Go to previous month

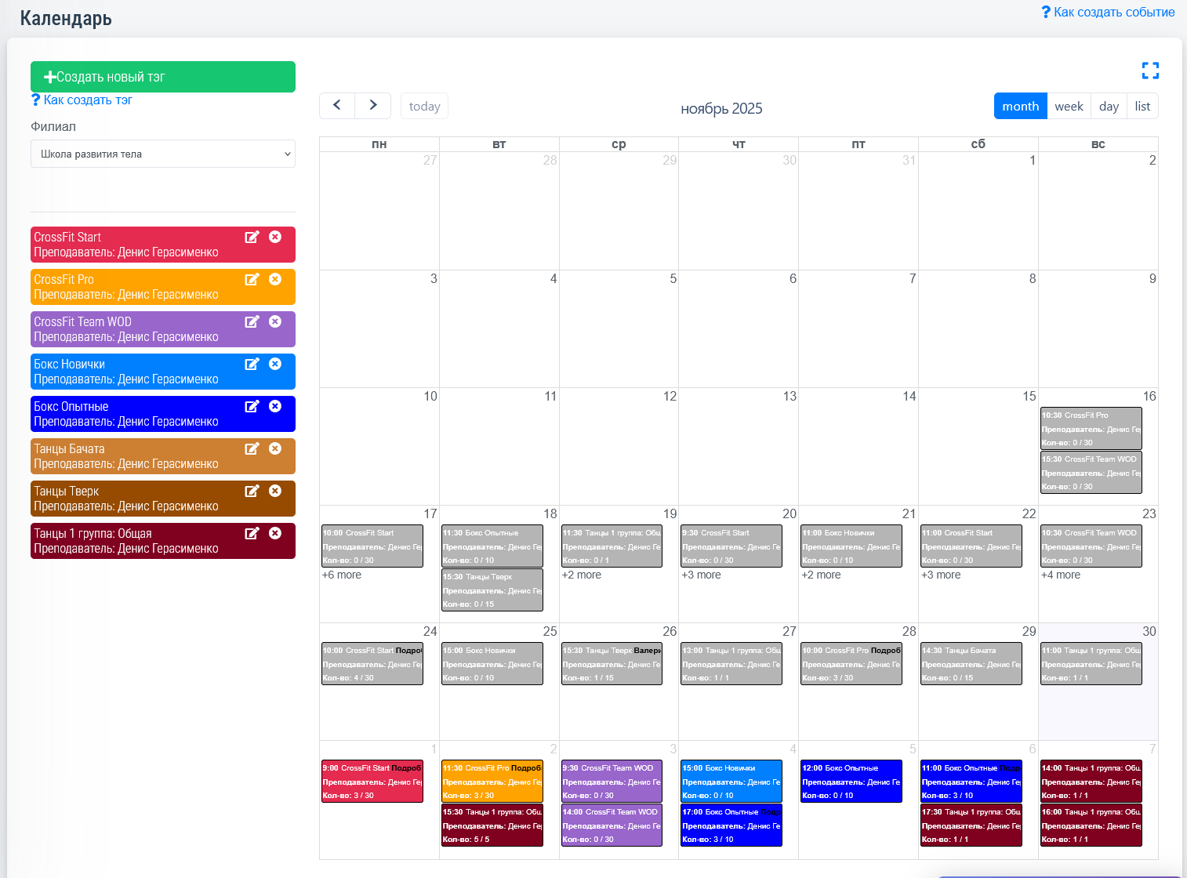[337, 105]
